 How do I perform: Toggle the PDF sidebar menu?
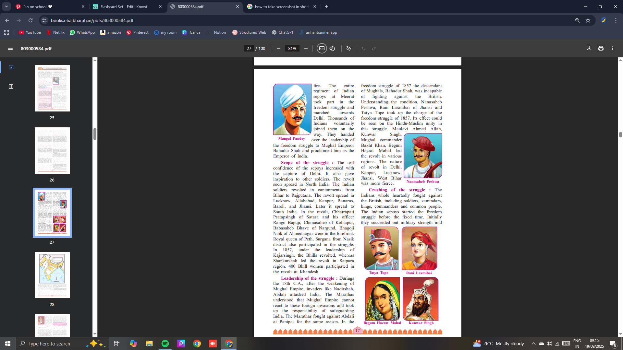click(10, 48)
